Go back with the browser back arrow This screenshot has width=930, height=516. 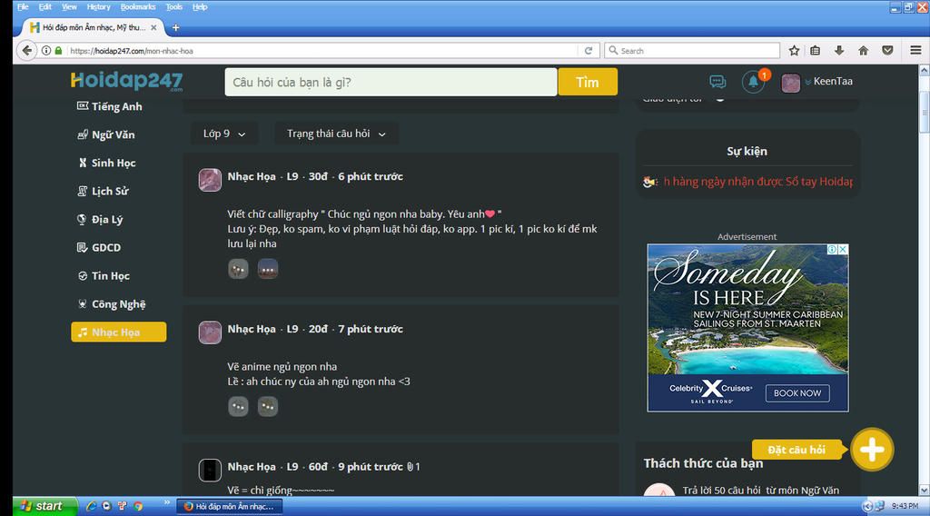26,50
